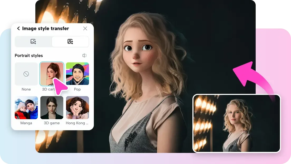Close the Image style transfer panel

[85, 28]
